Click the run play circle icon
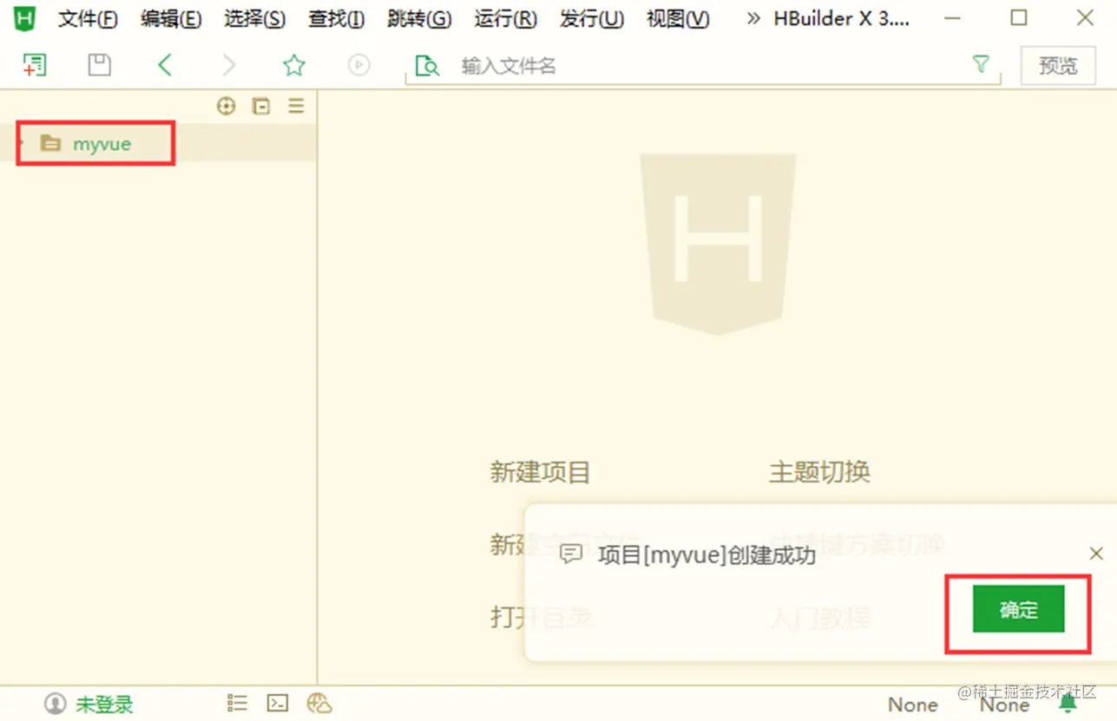1117x721 pixels. (358, 65)
